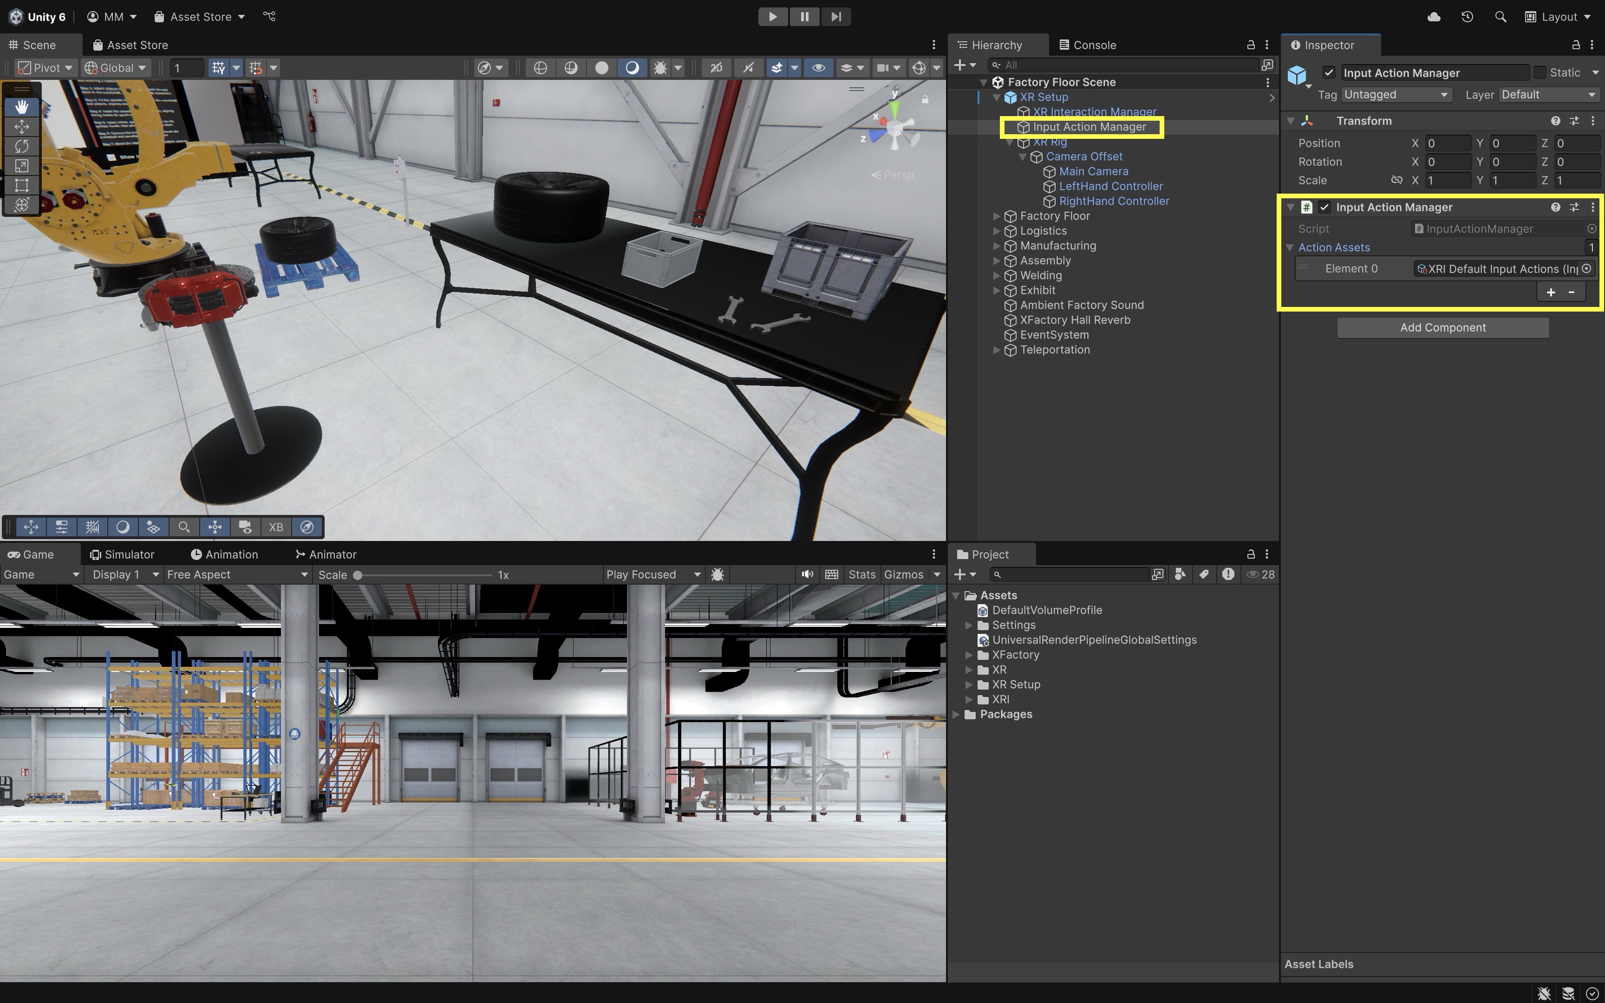Add element with plus button in Action Assets
The image size is (1605, 1003).
(1551, 293)
